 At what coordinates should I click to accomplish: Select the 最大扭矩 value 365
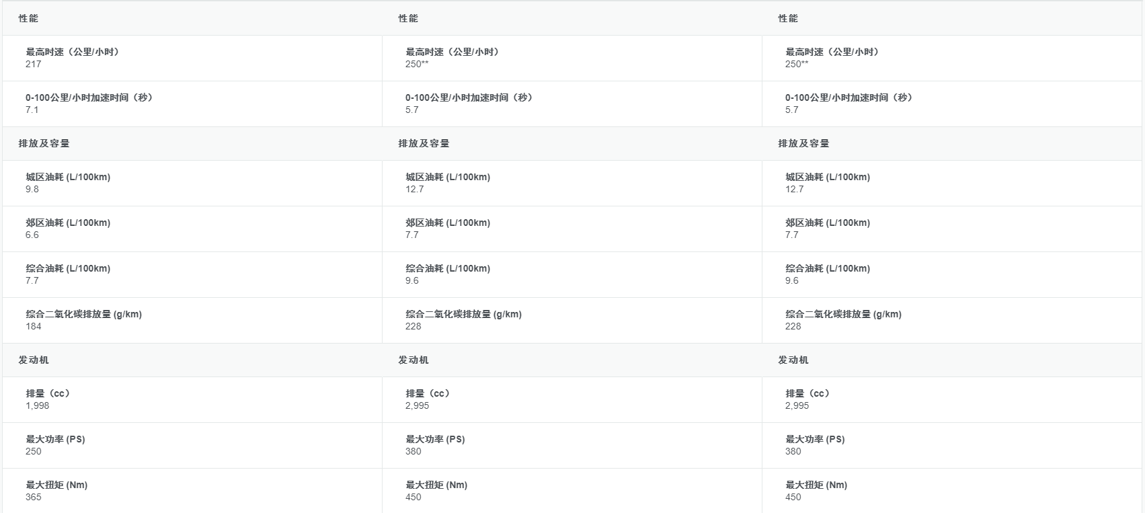pos(34,497)
